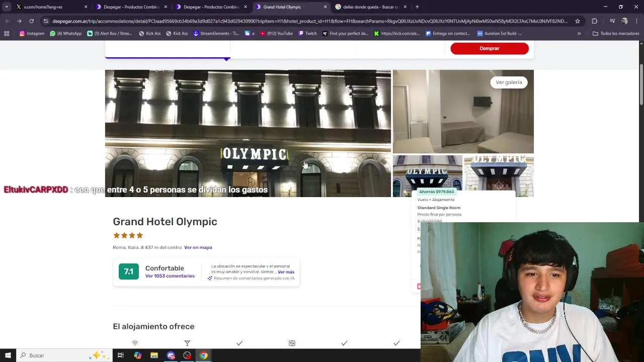Go forward in browser history
Screen dimensions: 644x362
(19, 21)
